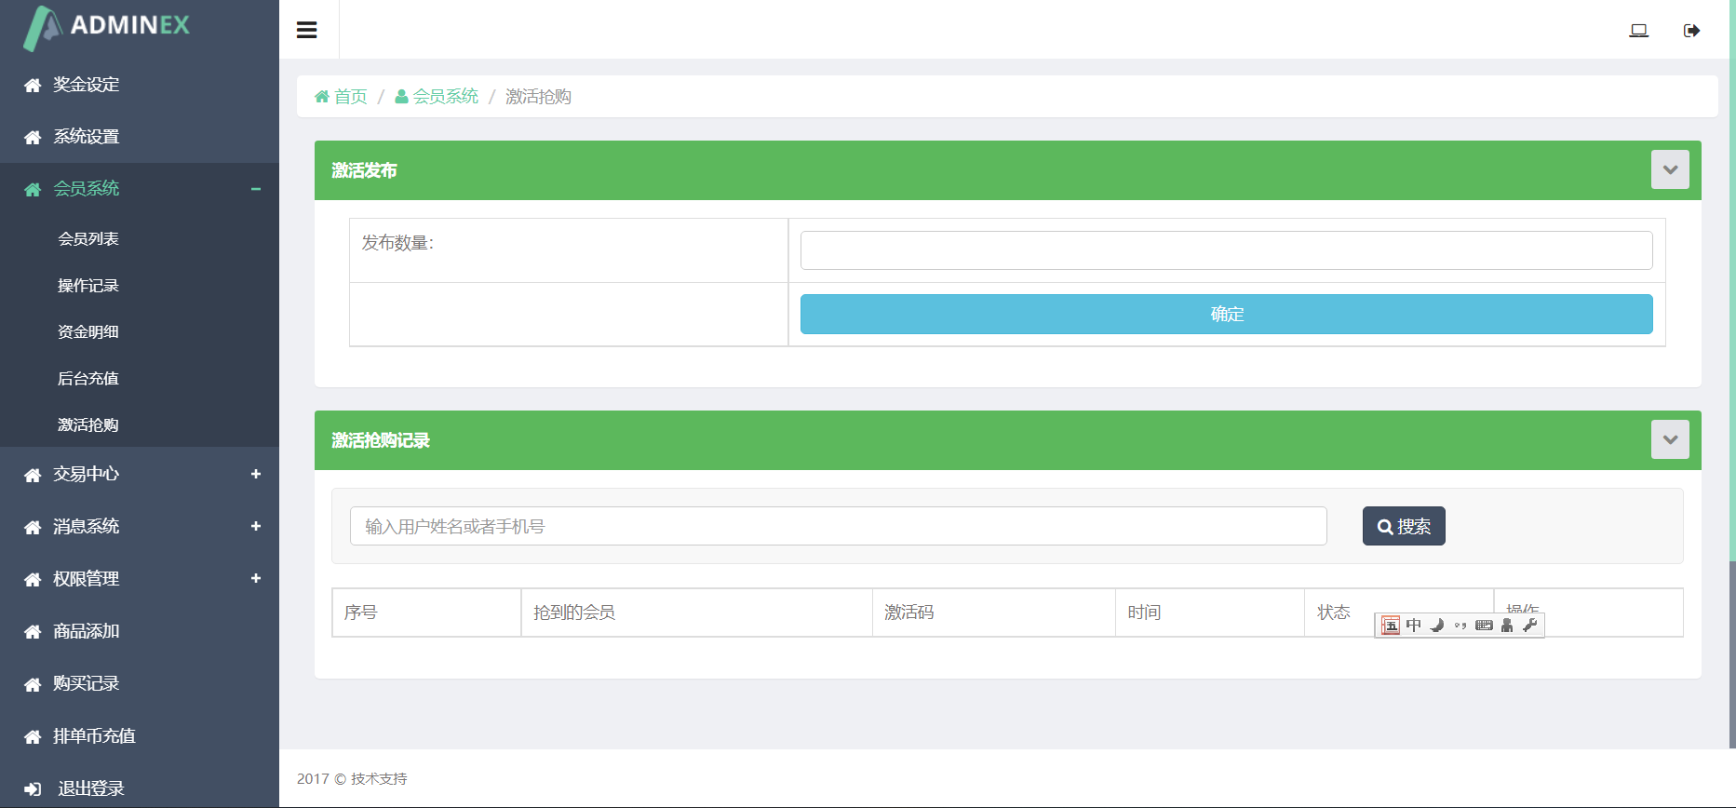The height and width of the screenshot is (808, 1736).
Task: Click the 时间 column header
Action: coord(1144,613)
